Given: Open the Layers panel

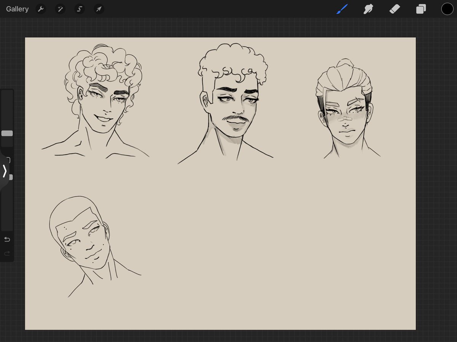Looking at the screenshot, I should point(421,9).
